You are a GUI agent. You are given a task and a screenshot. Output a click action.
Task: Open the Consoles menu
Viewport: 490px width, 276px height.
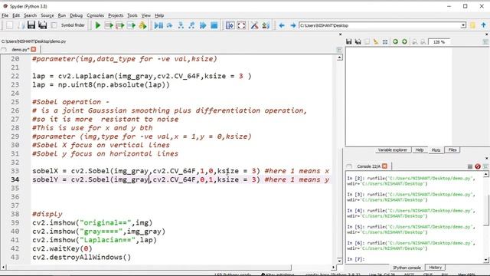point(95,15)
